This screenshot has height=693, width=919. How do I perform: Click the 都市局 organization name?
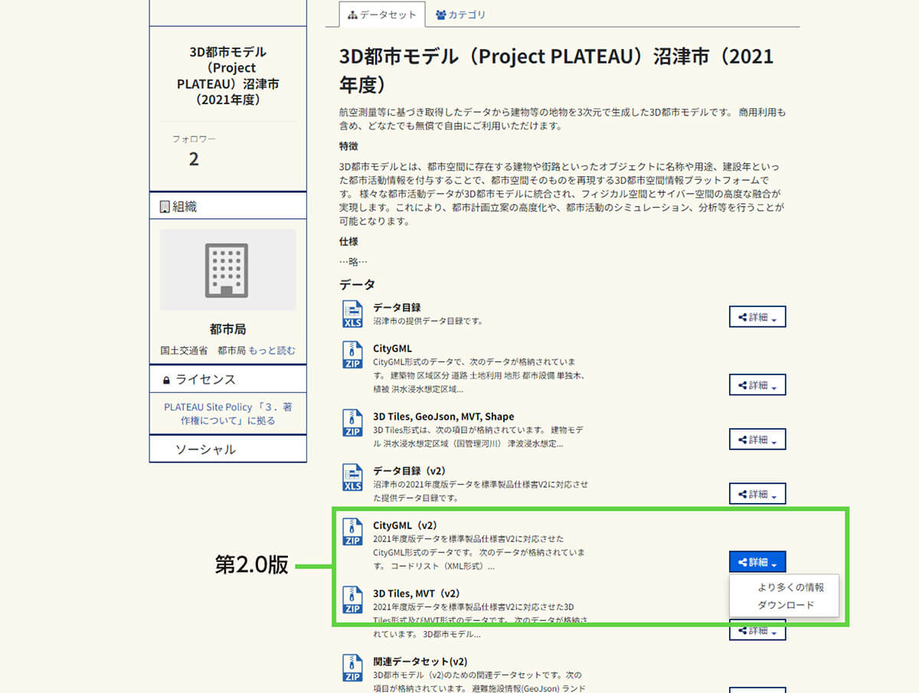227,329
